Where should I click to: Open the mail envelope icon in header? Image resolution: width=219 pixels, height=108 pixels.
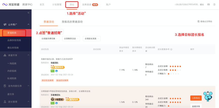pyautogui.click(x=209, y=5)
